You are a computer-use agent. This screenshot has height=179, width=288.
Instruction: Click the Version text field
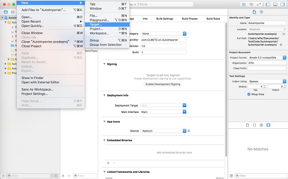point(164,46)
